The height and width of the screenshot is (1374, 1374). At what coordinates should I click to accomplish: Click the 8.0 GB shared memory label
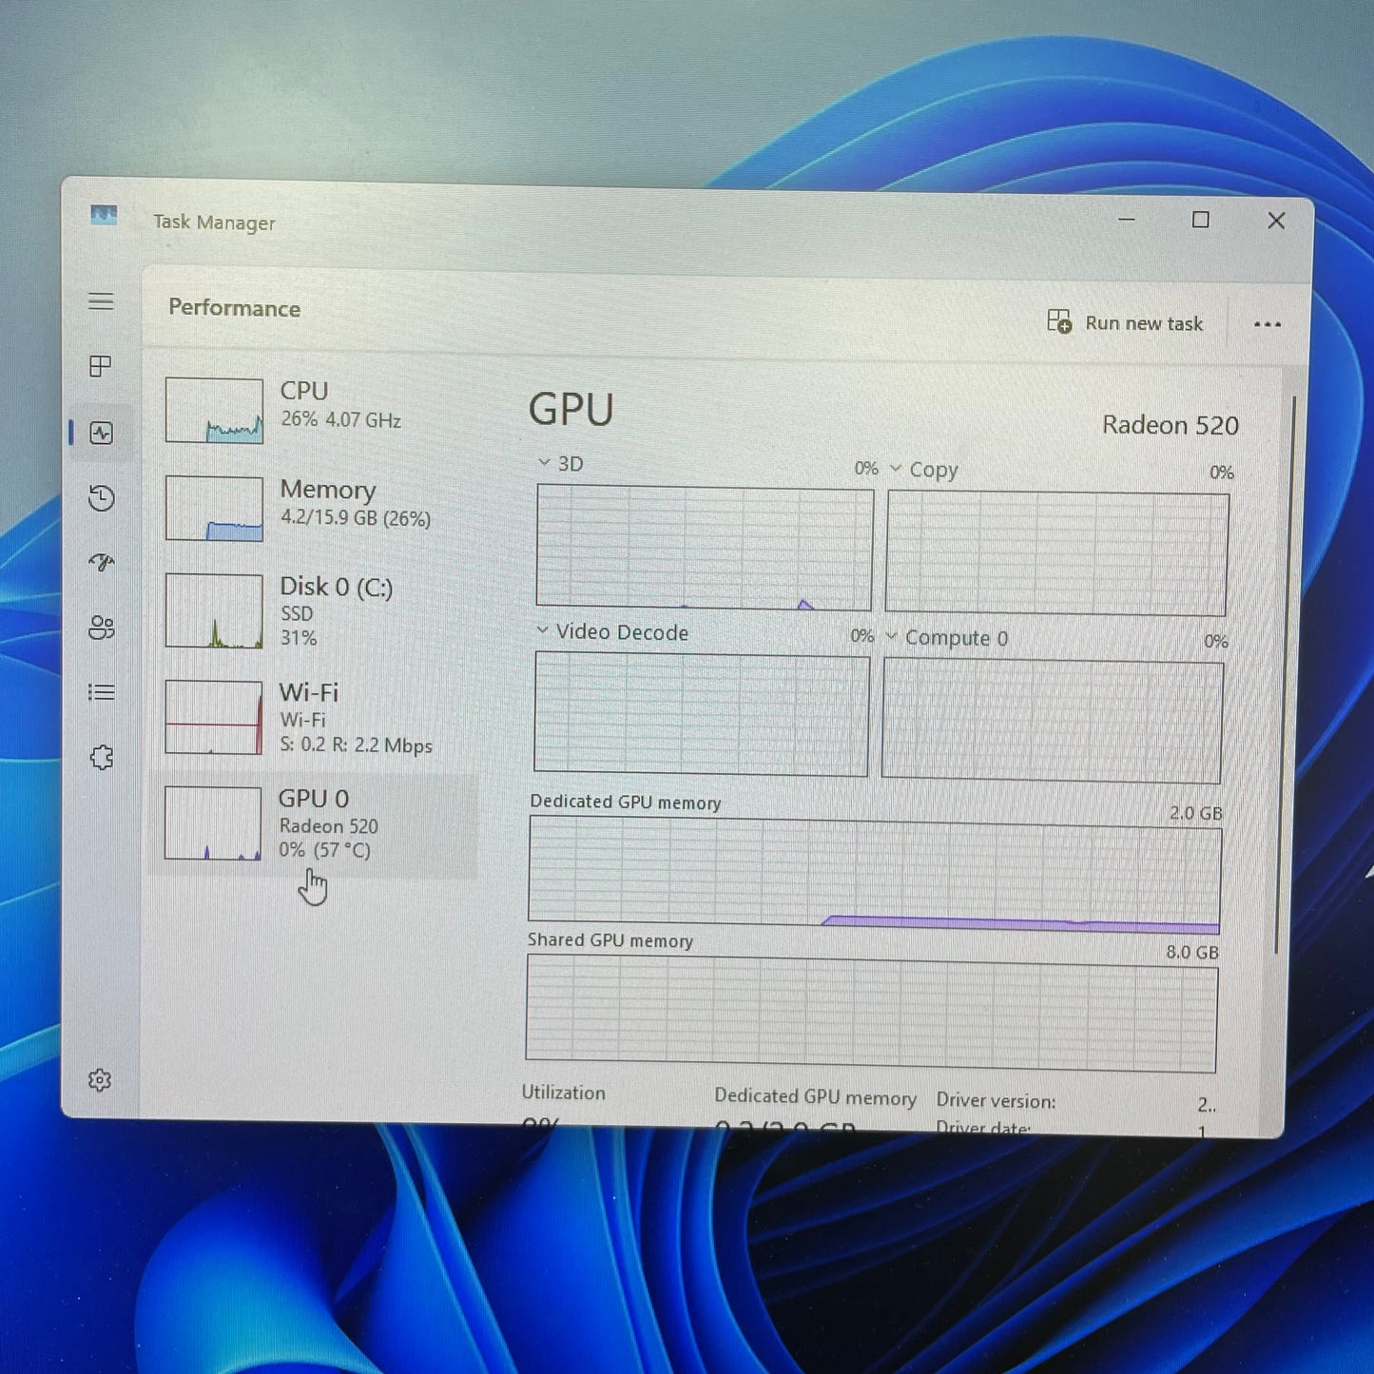pos(1192,952)
